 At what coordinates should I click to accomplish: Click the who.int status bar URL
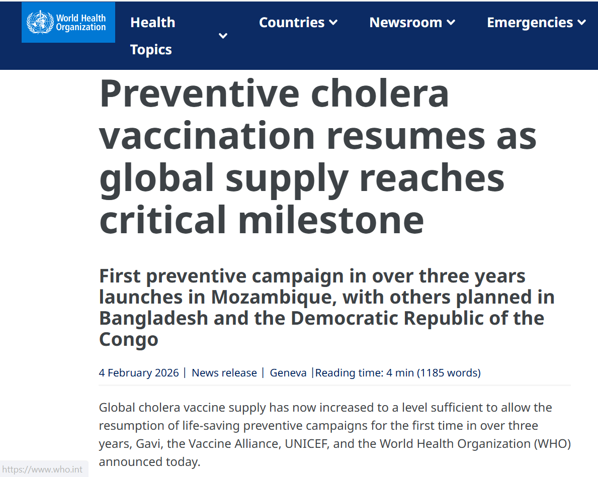click(43, 469)
